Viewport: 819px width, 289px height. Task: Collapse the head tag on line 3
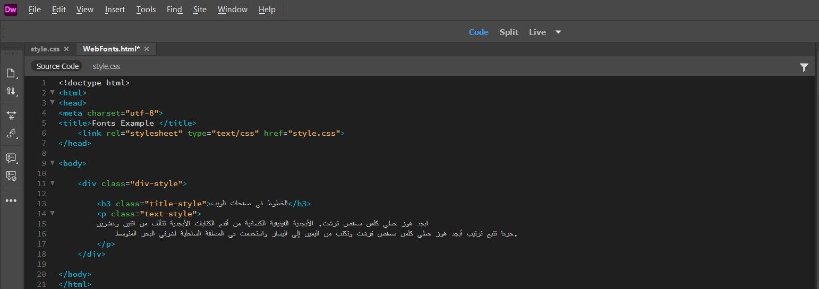click(x=52, y=103)
